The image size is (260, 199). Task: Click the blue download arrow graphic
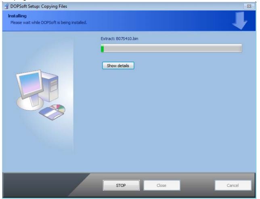pos(240,21)
